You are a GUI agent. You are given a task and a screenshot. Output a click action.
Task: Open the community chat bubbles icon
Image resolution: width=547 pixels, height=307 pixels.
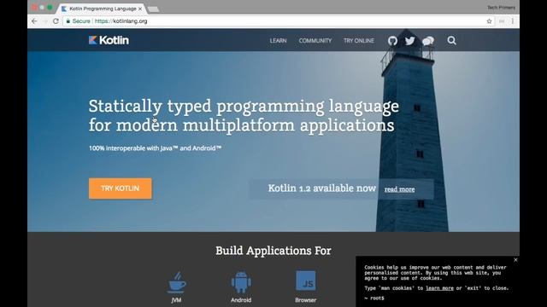click(428, 41)
